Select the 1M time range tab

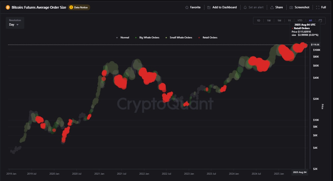coord(279,21)
